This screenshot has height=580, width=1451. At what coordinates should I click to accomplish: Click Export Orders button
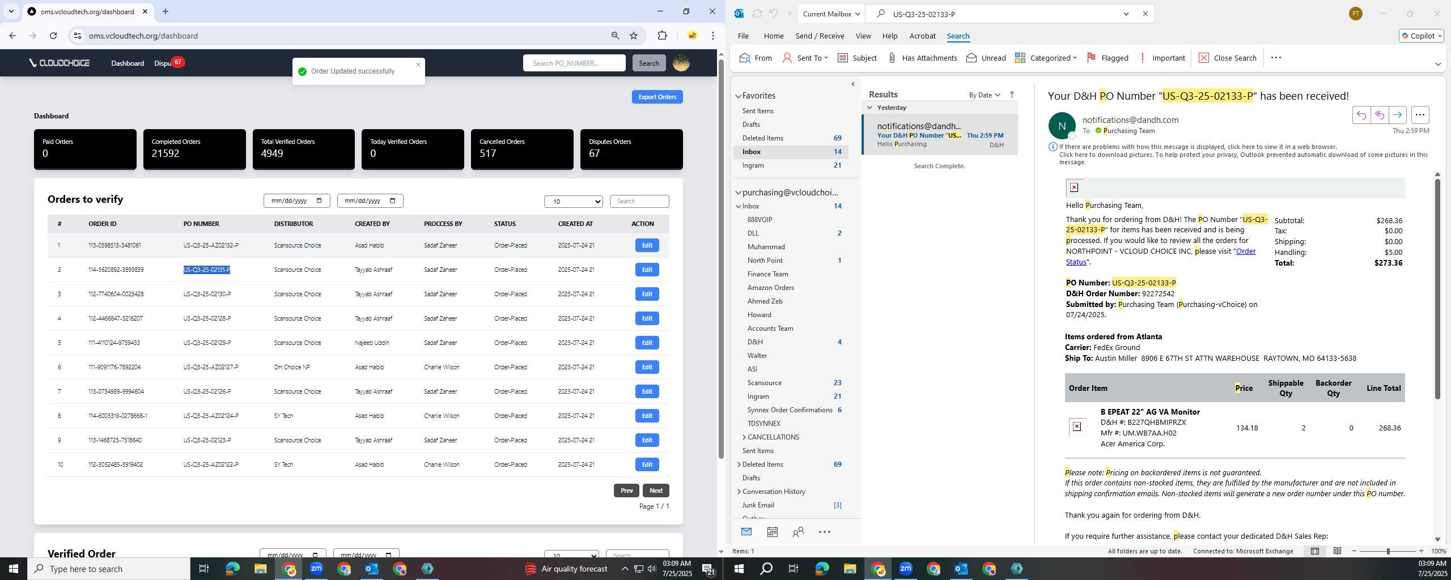tap(657, 97)
